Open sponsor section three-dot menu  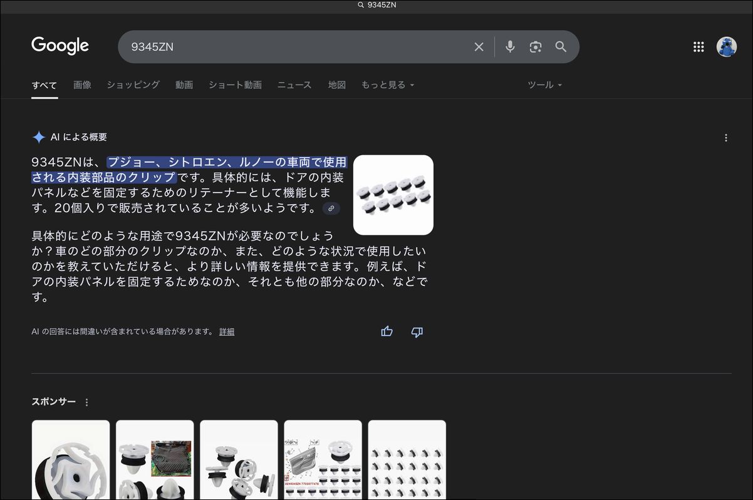point(87,402)
